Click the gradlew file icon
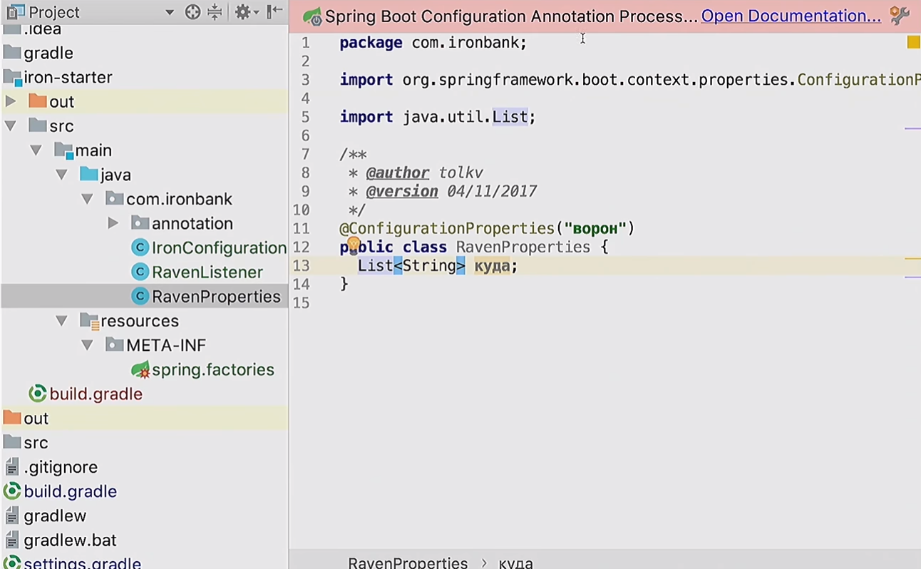The width and height of the screenshot is (921, 569). pyautogui.click(x=12, y=516)
